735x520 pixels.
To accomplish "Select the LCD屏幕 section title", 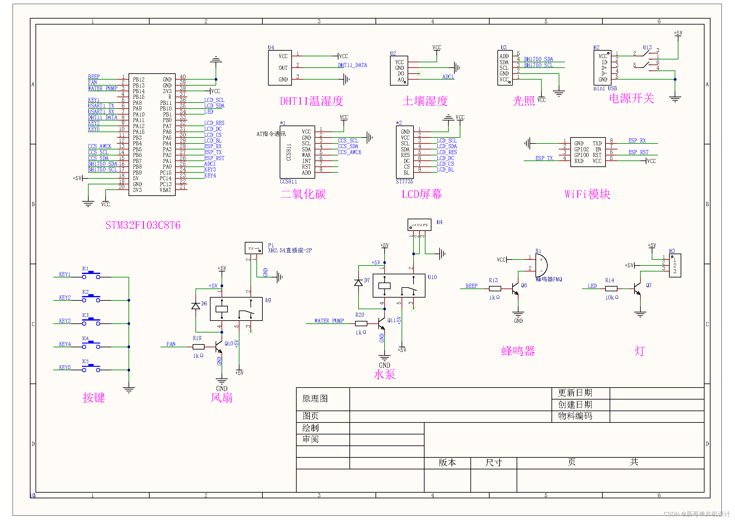I will (x=422, y=194).
